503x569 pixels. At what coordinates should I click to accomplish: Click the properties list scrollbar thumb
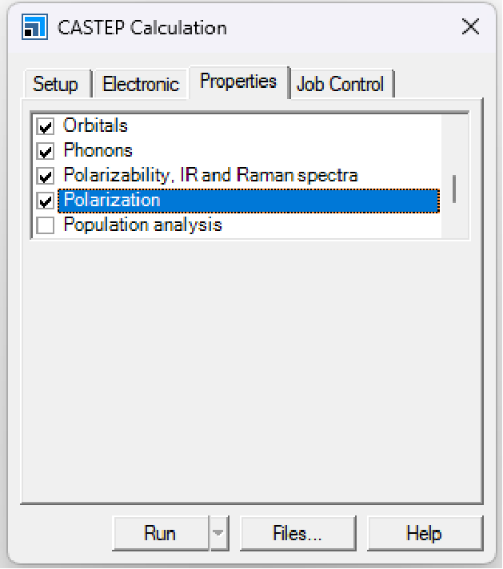pos(454,189)
